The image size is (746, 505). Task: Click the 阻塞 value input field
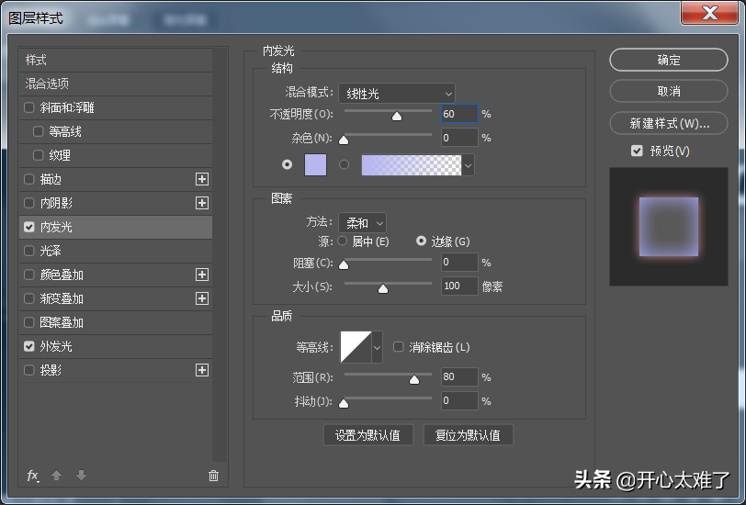pos(459,262)
